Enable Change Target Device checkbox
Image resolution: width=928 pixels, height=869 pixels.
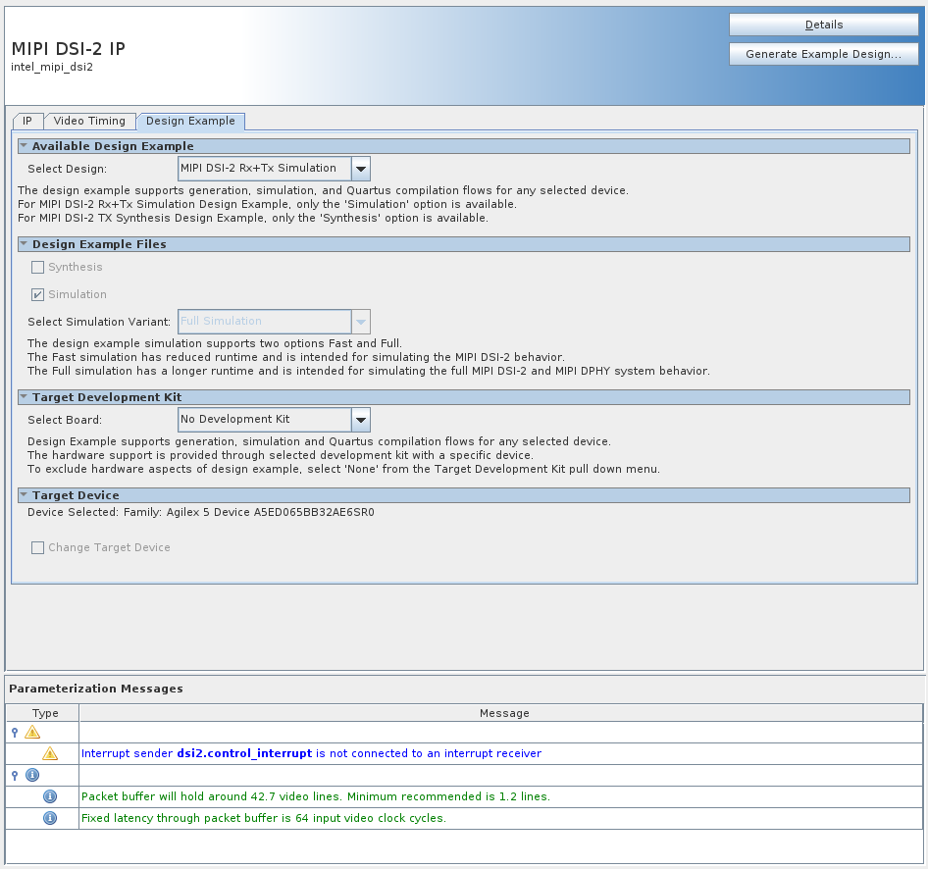[38, 547]
